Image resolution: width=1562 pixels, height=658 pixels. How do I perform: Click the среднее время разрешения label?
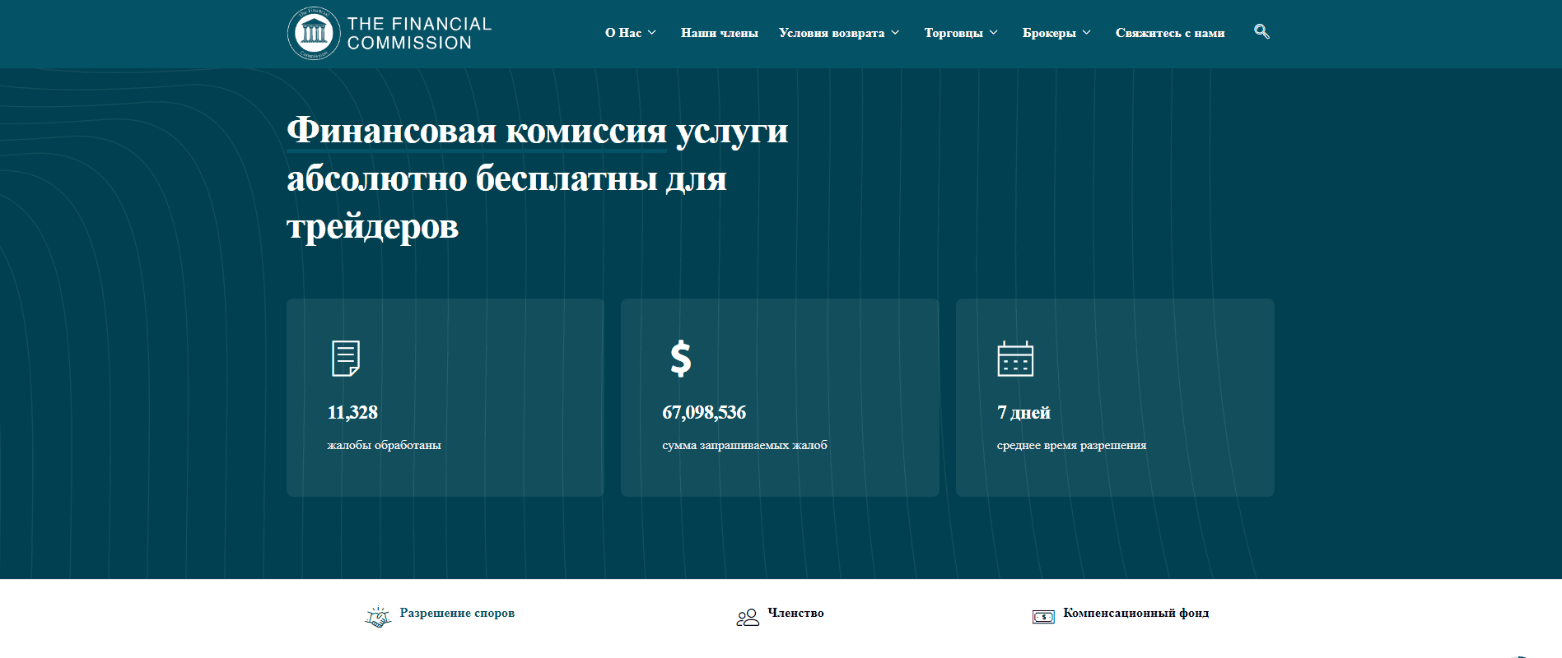pos(1071,445)
